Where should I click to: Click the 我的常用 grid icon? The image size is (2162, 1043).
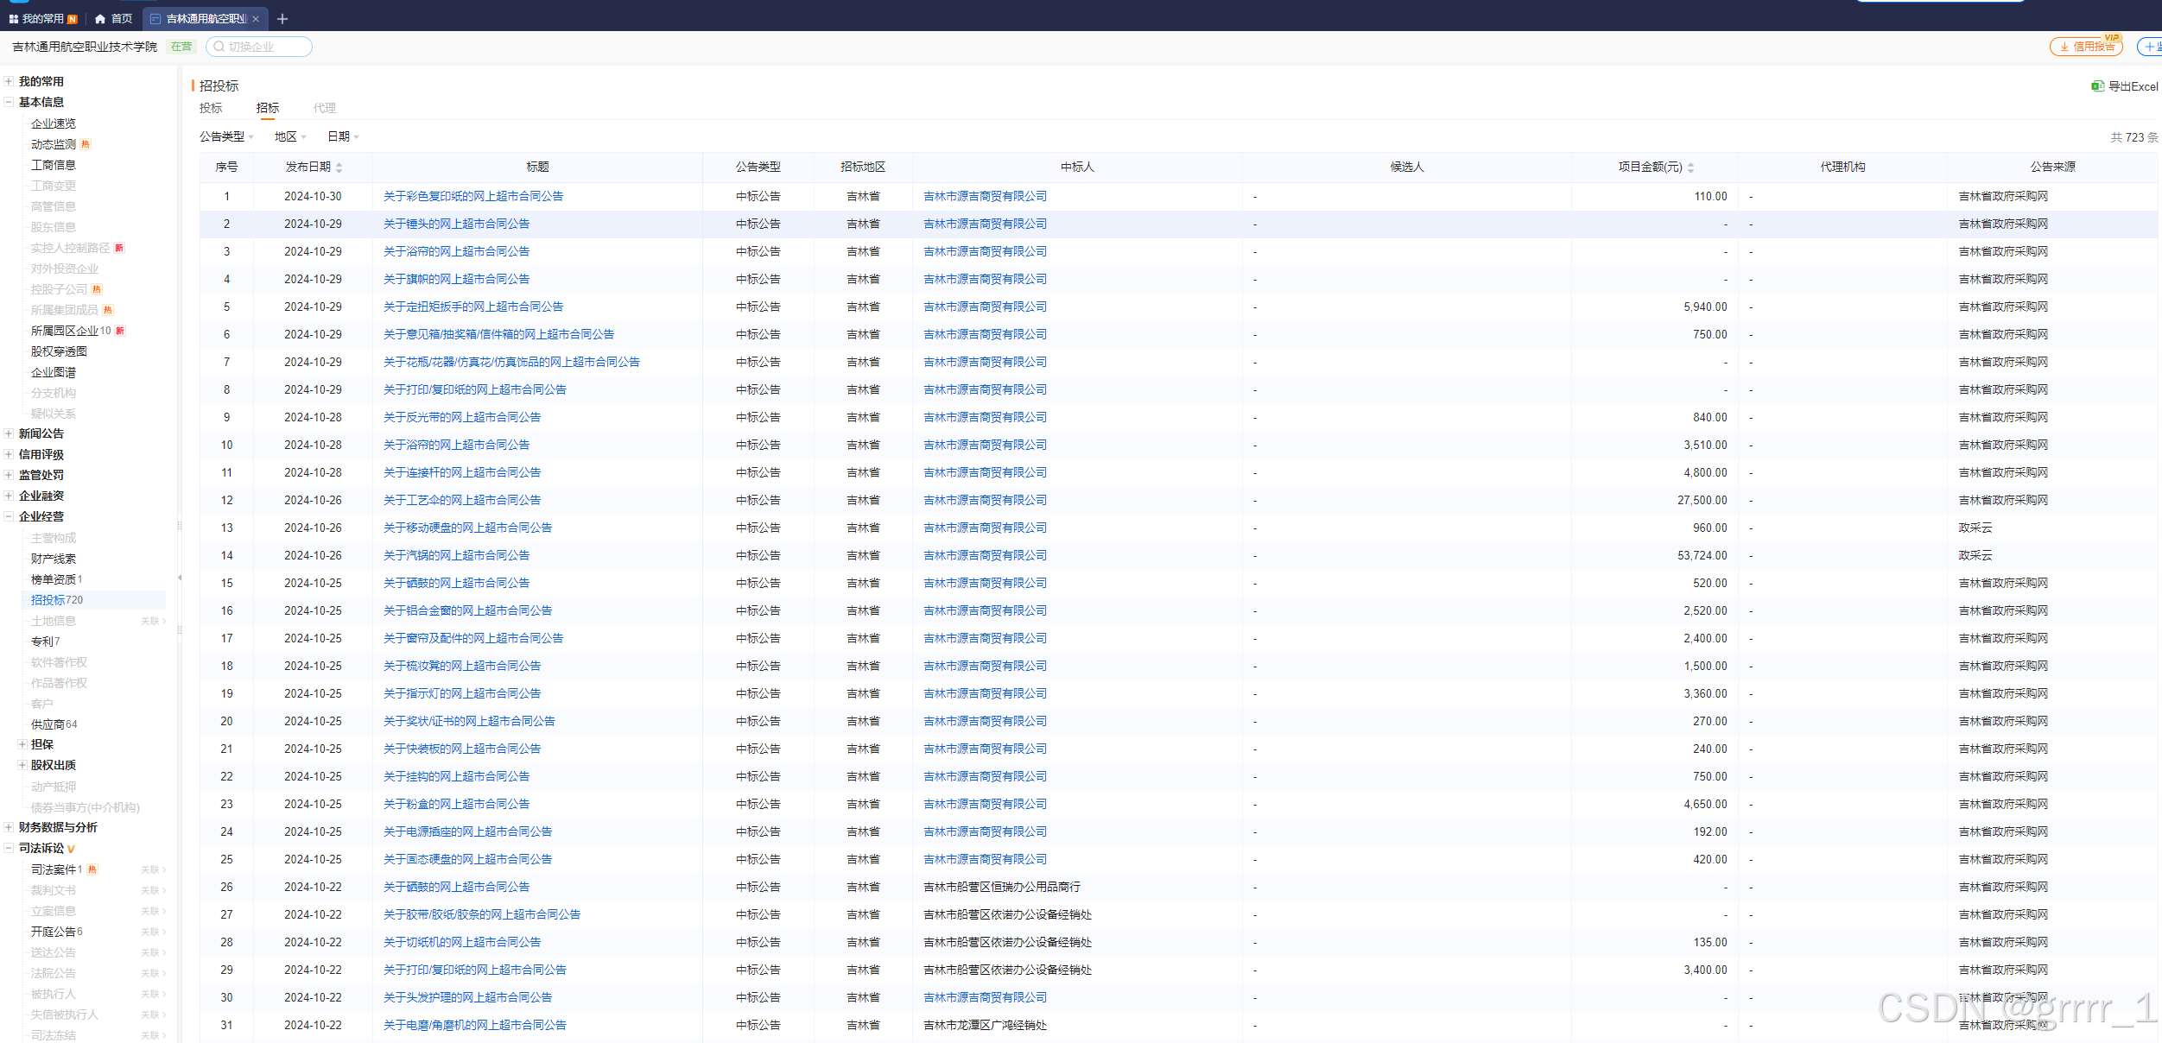(13, 19)
